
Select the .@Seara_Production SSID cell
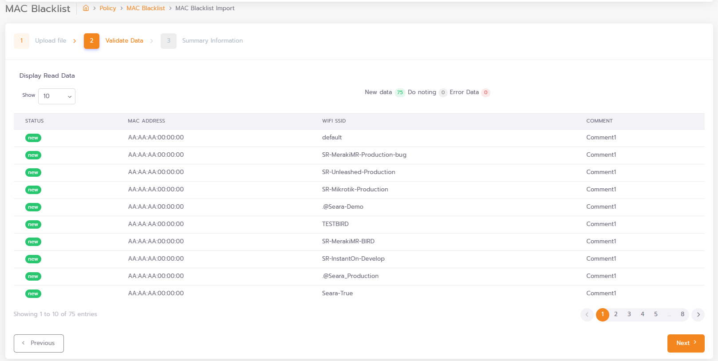351,276
